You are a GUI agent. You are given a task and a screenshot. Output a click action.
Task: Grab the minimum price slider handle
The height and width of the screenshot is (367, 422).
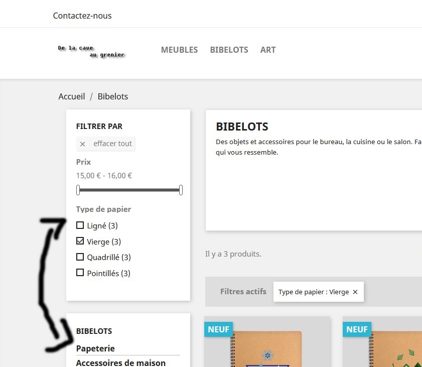click(x=78, y=190)
